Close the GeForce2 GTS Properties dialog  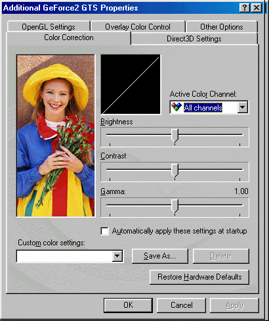click(256, 8)
